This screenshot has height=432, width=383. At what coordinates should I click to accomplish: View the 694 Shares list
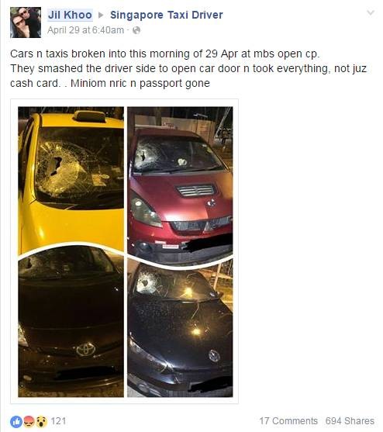[350, 421]
